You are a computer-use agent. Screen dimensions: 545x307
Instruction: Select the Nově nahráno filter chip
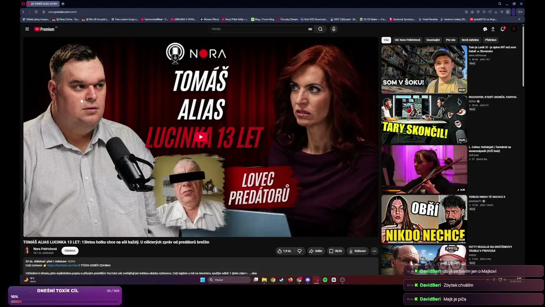click(470, 40)
